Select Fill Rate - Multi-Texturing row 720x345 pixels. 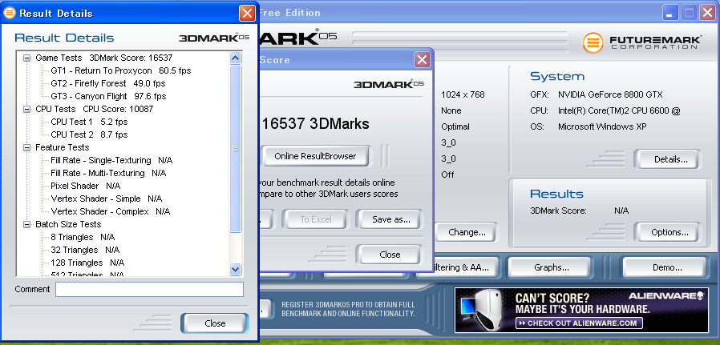pyautogui.click(x=108, y=173)
